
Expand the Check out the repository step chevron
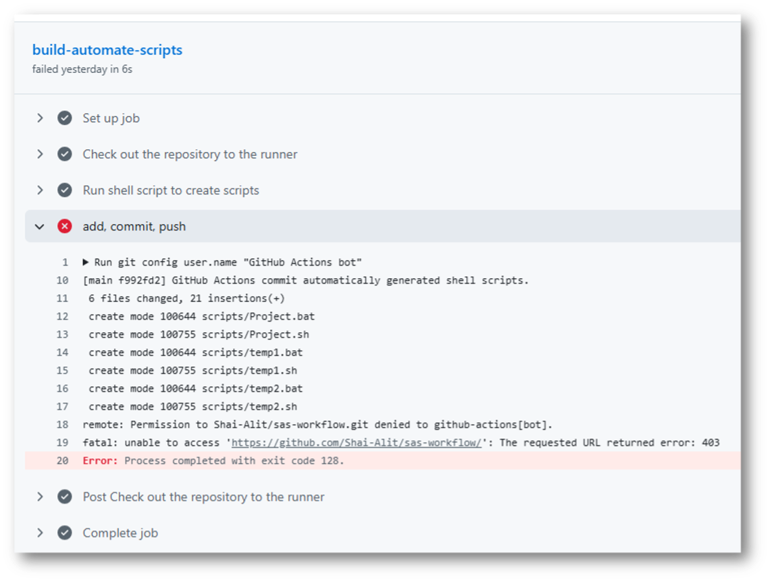point(40,155)
